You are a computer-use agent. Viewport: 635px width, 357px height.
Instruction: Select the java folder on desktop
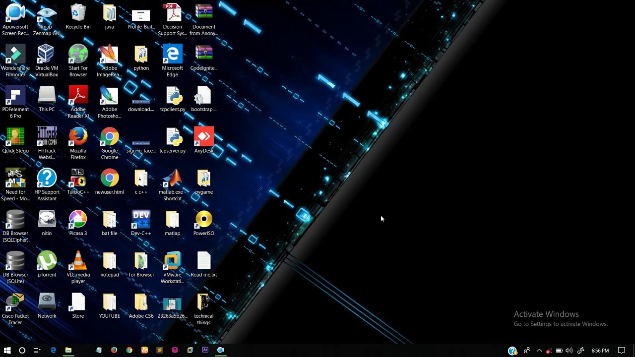(110, 17)
